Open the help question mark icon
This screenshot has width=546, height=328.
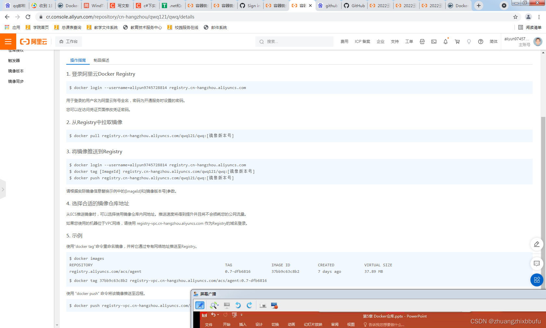[x=480, y=42]
